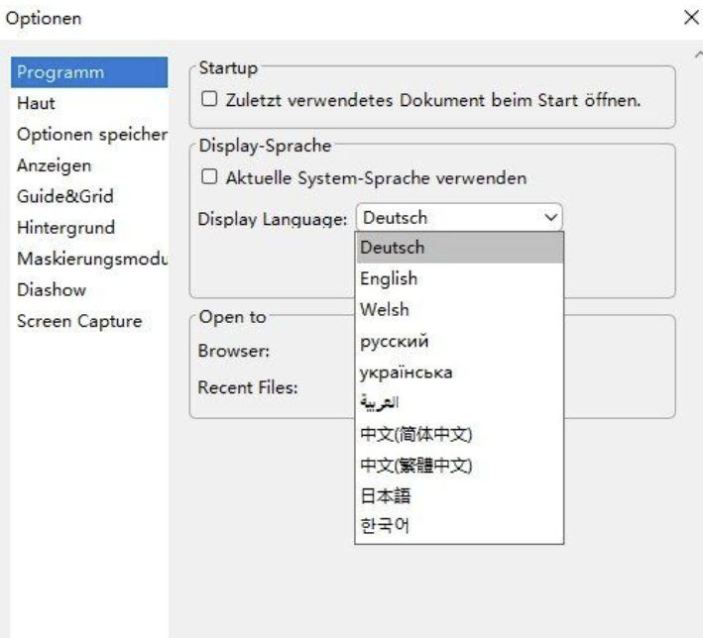Toggle 'Aktuelle System-Sprache verwenden' checkbox
The height and width of the screenshot is (638, 703).
click(x=209, y=177)
